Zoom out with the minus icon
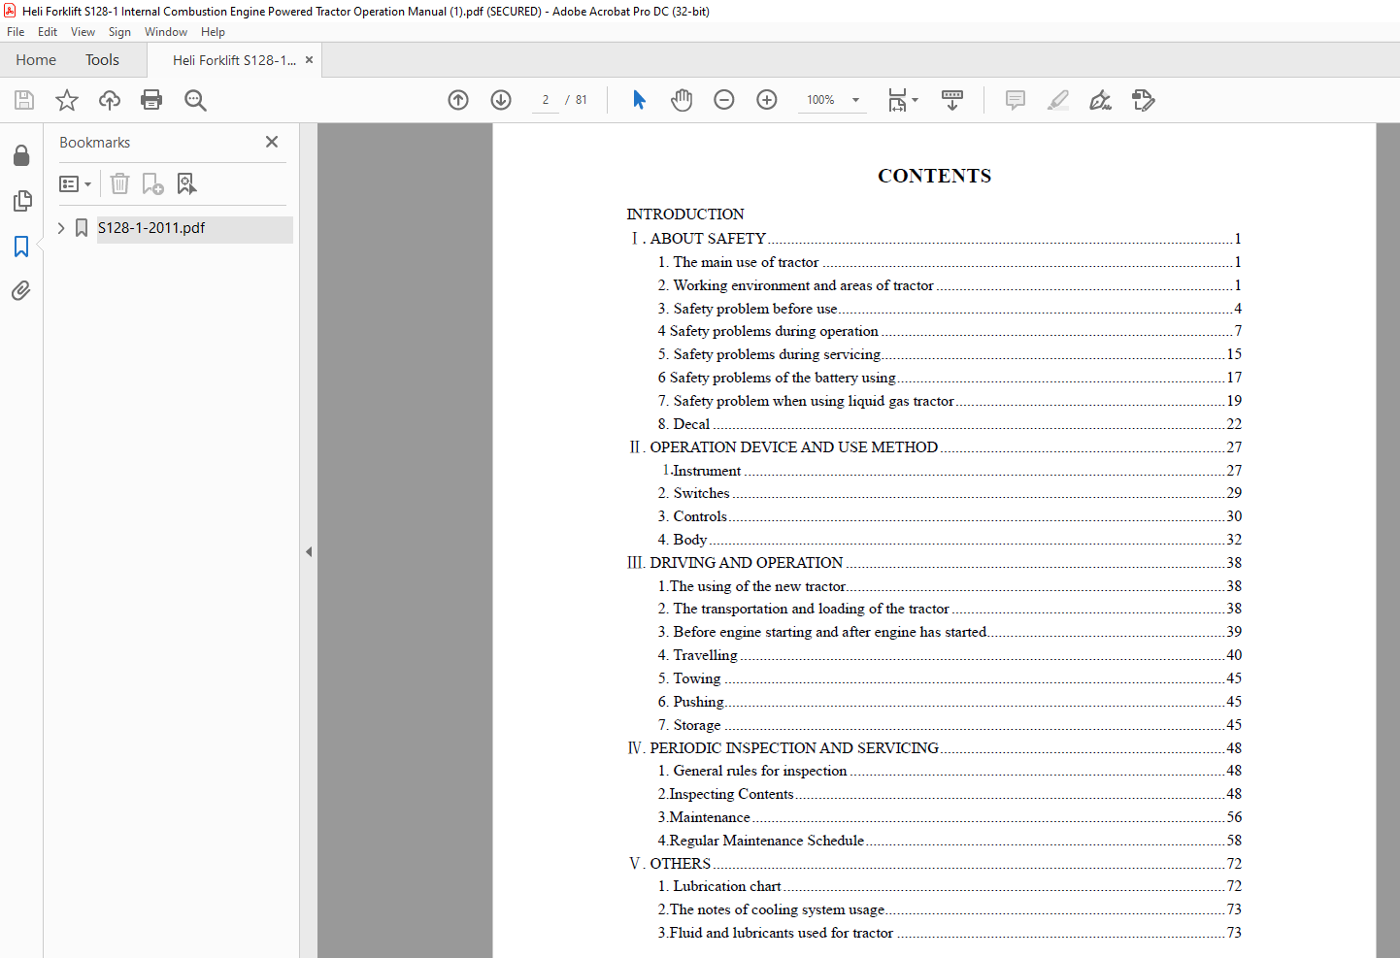This screenshot has height=958, width=1400. 724,100
